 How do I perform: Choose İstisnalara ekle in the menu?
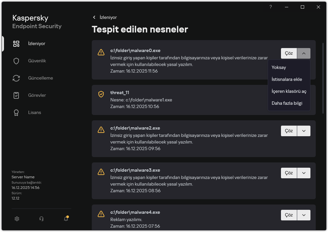click(x=287, y=79)
